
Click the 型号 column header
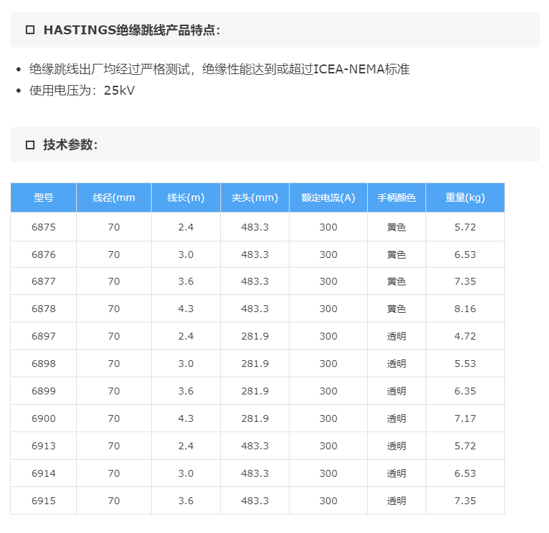[43, 198]
